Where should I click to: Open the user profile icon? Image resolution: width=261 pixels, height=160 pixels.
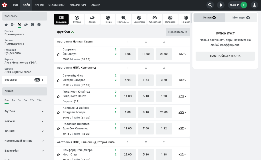[254, 5]
